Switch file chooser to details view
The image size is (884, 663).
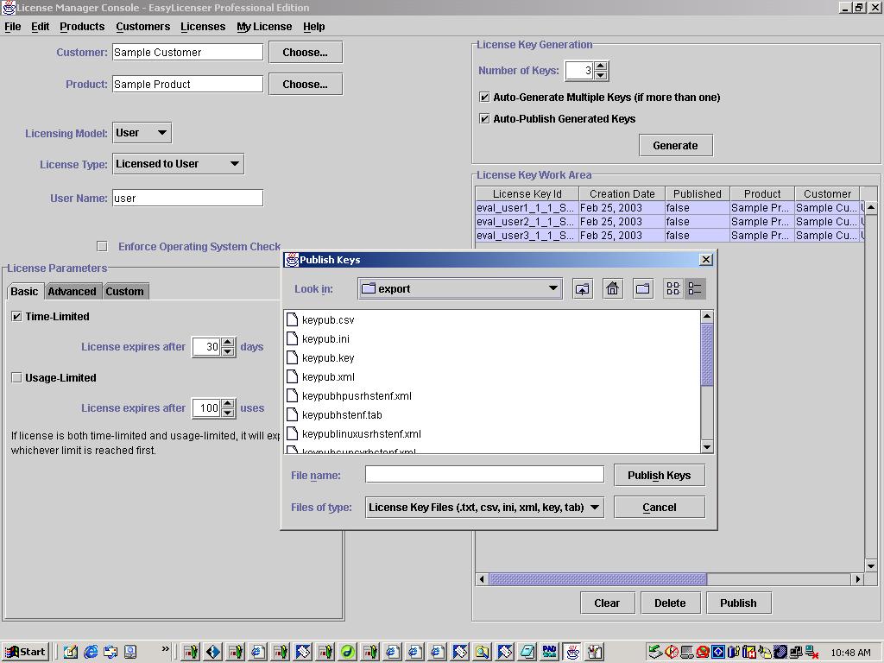tap(695, 289)
